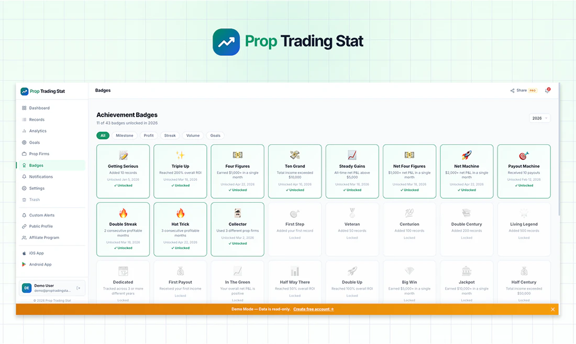Click the Net Four Figures banknote icon
Image resolution: width=576 pixels, height=344 pixels.
409,155
